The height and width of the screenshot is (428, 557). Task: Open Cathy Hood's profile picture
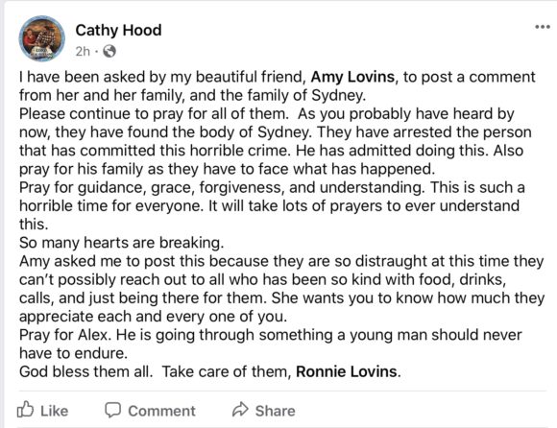(x=42, y=38)
